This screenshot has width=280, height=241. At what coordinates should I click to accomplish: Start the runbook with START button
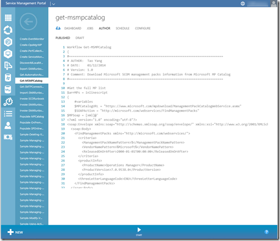coord(139,232)
